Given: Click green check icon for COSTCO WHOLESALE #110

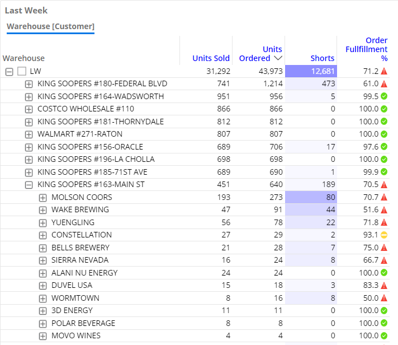Looking at the screenshot, I should coord(384,109).
